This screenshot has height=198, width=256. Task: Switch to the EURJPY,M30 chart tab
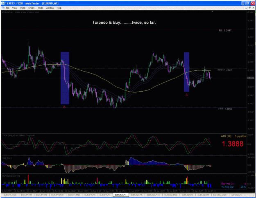(57, 195)
